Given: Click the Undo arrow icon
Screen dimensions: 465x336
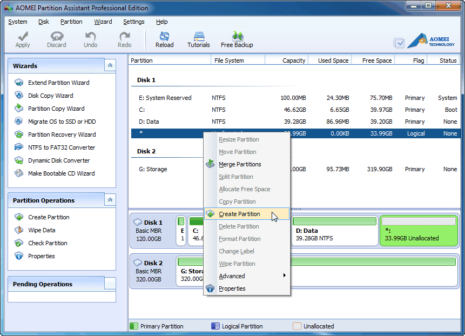Looking at the screenshot, I should [x=90, y=36].
